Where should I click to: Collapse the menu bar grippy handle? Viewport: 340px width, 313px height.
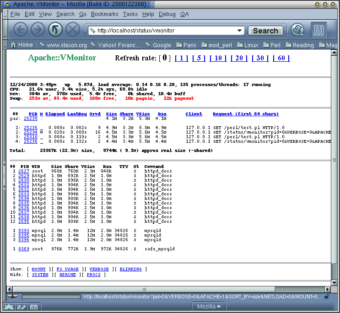[x=5, y=14]
